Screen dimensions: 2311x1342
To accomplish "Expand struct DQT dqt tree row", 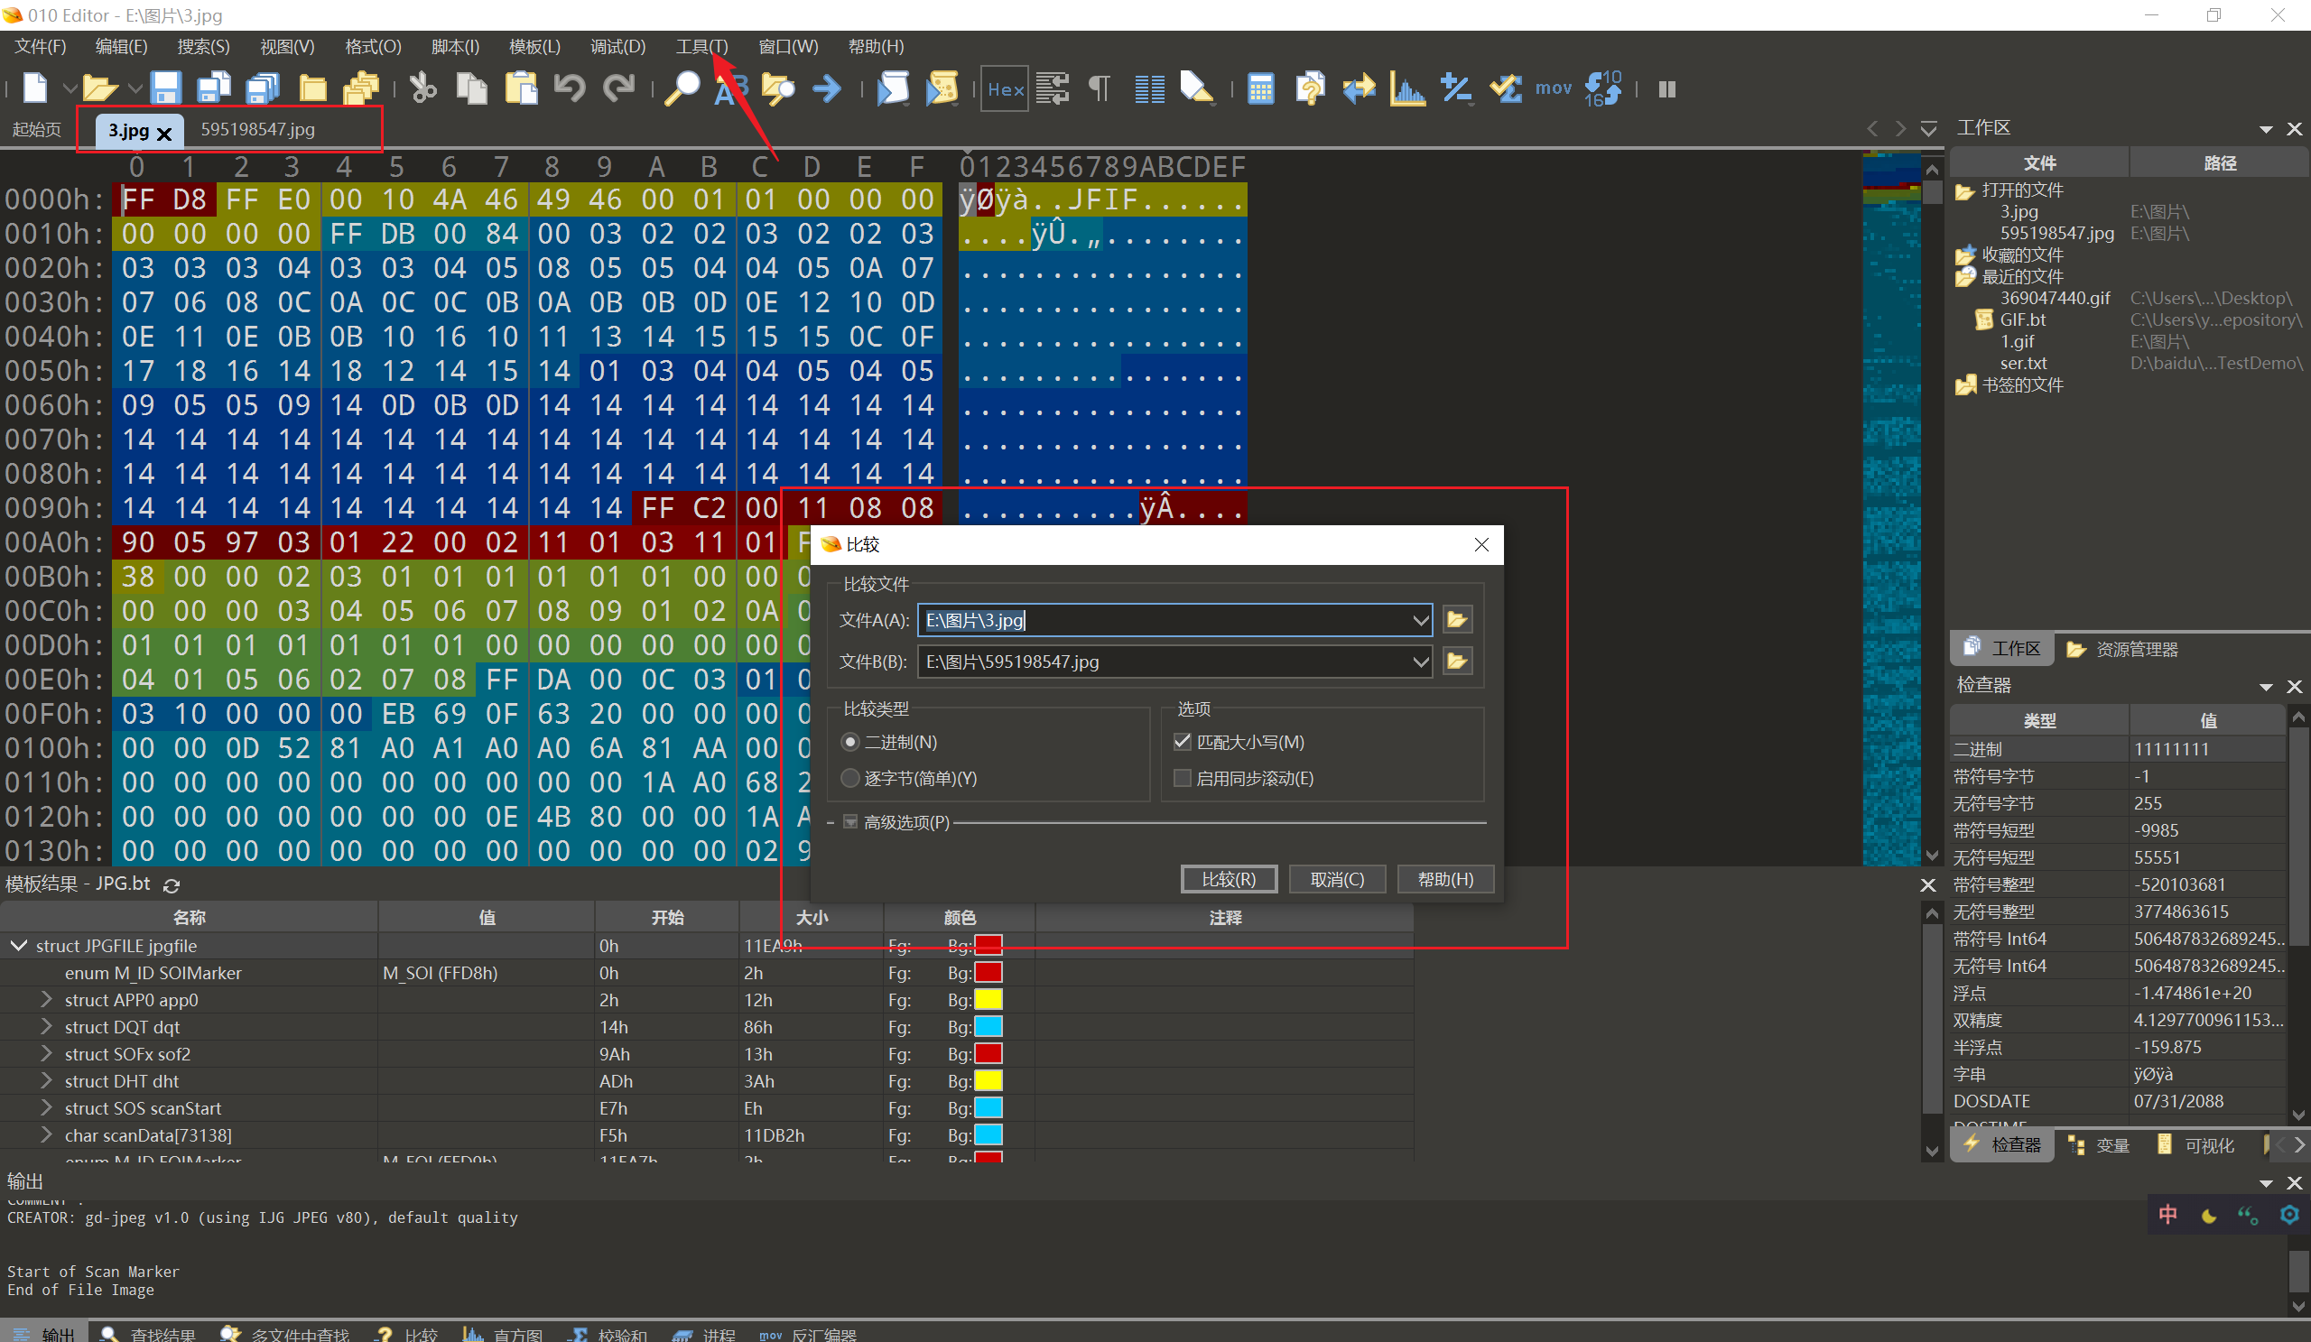I will point(46,1027).
